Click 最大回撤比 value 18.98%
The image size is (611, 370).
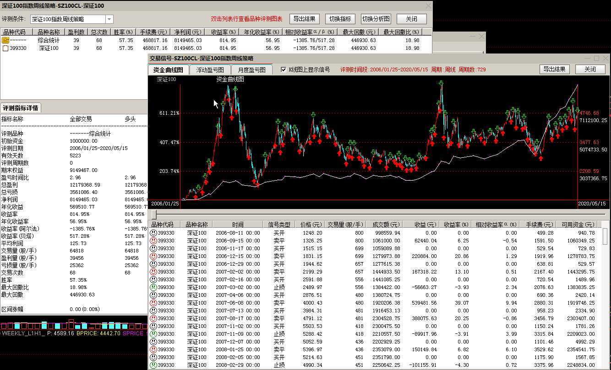(x=78, y=287)
